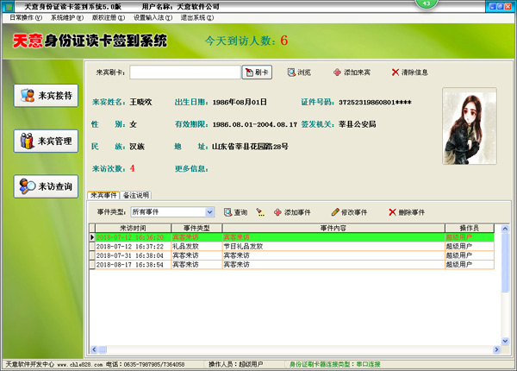Switch to the 备注说明 tab
The height and width of the screenshot is (371, 517).
click(x=136, y=195)
